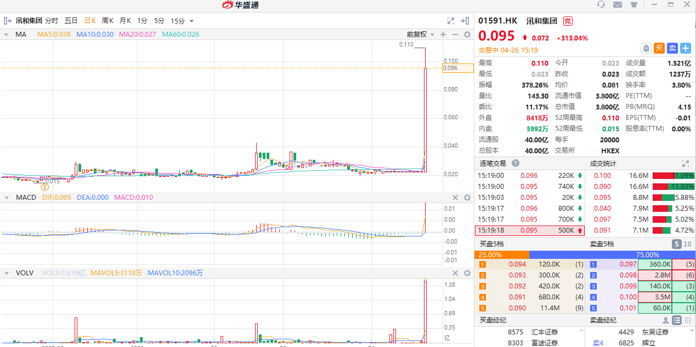Zoom out chart with minus icon
Viewport: 696px width, 347px height.
click(455, 34)
